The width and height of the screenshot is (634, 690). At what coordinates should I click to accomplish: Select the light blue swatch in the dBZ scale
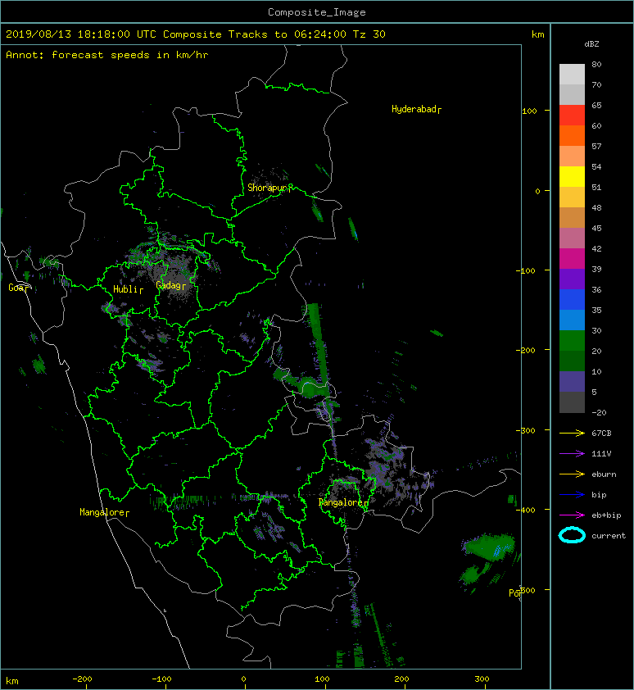click(572, 320)
